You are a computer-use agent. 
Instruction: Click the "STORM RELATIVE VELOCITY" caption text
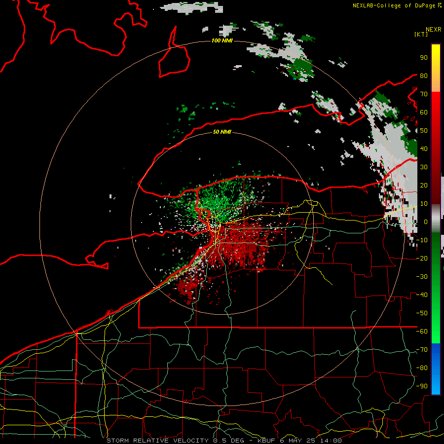(158, 441)
